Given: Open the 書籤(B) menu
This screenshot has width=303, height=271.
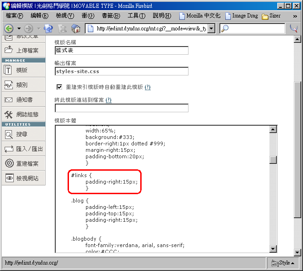Looking at the screenshot, I should point(111,16).
